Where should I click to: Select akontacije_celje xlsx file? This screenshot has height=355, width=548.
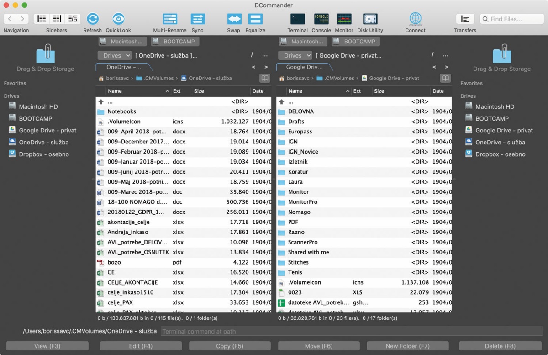184,222
